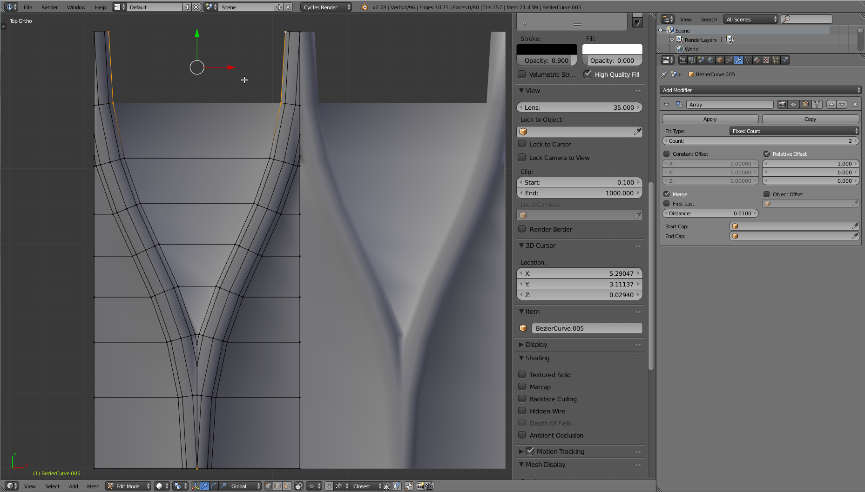Open the Mesh menu in viewport header
Screen dimensions: 865x492
pyautogui.click(x=93, y=486)
